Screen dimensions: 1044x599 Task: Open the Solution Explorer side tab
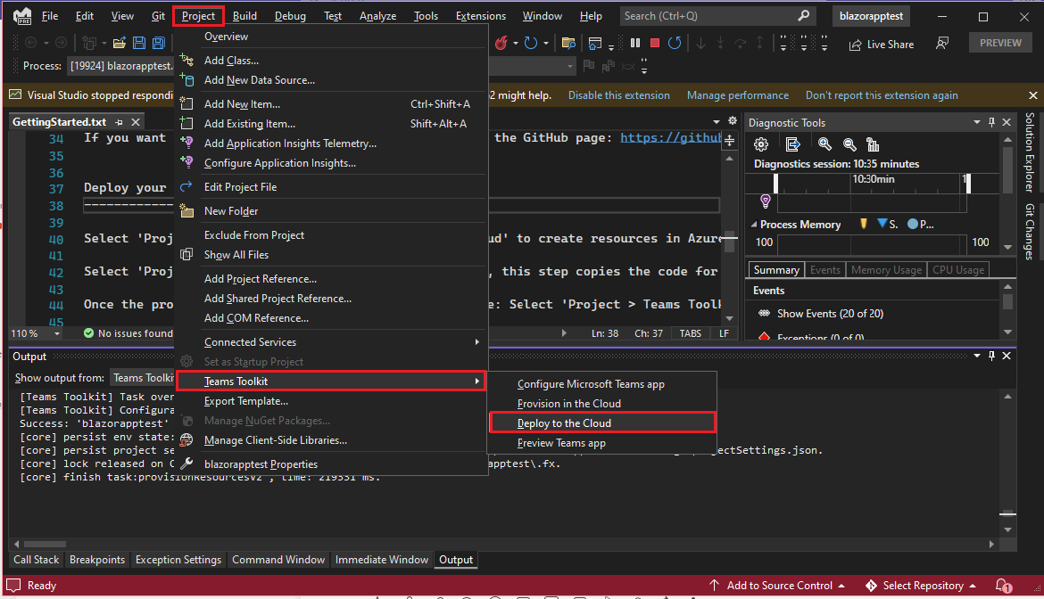[x=1030, y=152]
